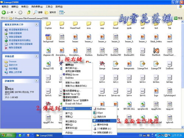This screenshot has width=184, height=138.
Task: Toggle the 資料夾 folders pane button
Action: tap(50, 12)
